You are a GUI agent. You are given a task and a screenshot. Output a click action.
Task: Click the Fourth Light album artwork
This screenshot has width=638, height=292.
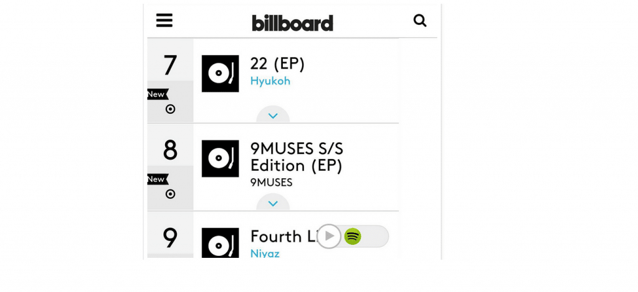tap(220, 244)
